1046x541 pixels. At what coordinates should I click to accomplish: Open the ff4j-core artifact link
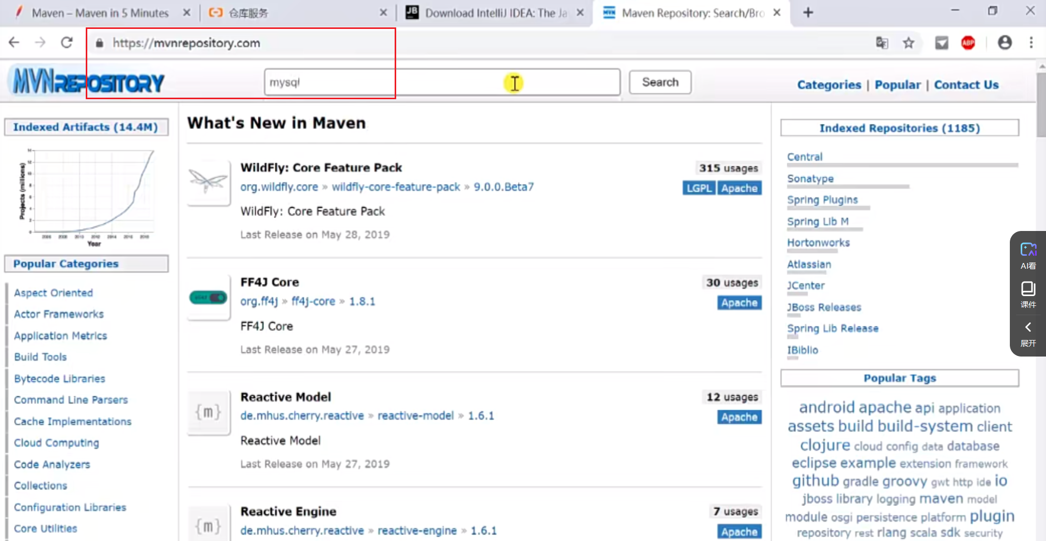tap(313, 301)
